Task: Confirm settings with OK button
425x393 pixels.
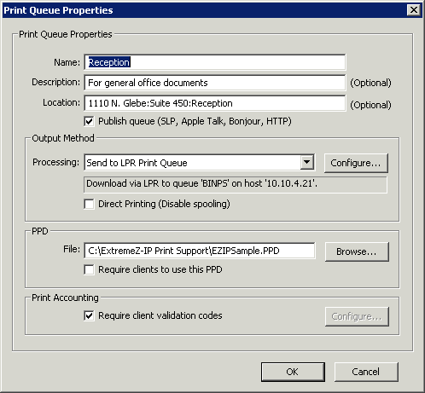Action: [x=293, y=372]
